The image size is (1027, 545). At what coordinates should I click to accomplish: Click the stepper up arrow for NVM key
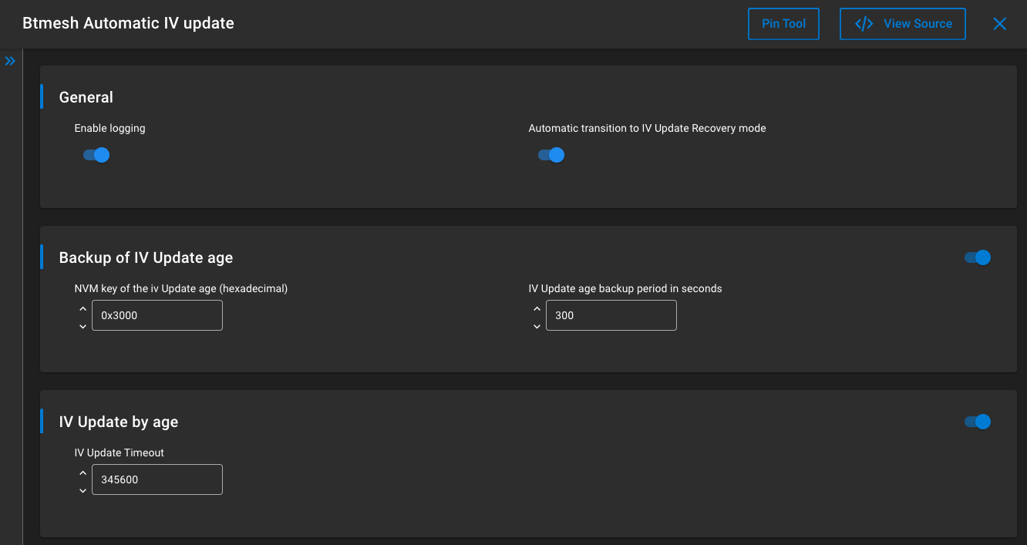coord(82,308)
